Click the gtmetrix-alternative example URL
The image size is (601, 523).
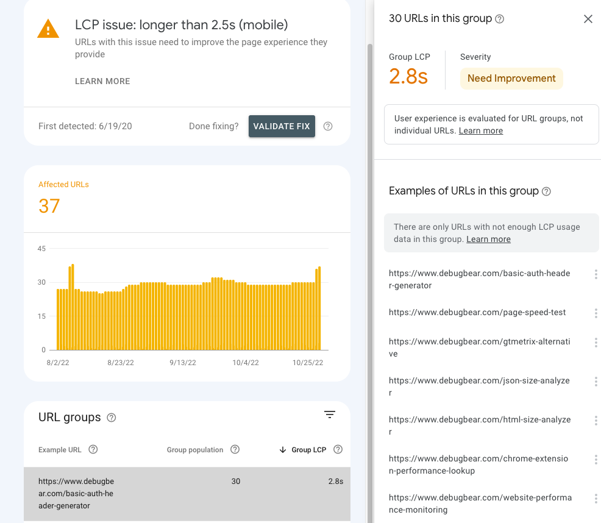tap(480, 347)
